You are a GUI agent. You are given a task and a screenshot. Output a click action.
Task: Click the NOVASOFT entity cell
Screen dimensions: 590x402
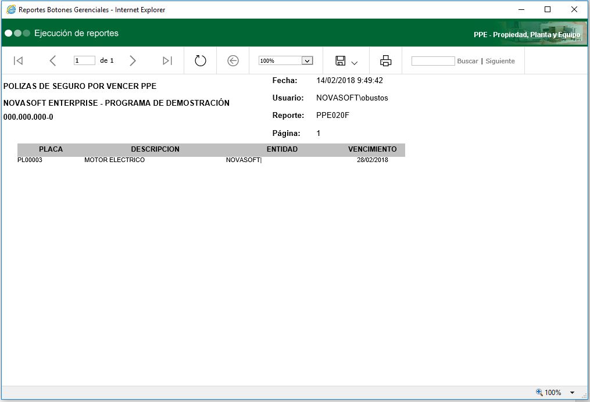pos(243,160)
